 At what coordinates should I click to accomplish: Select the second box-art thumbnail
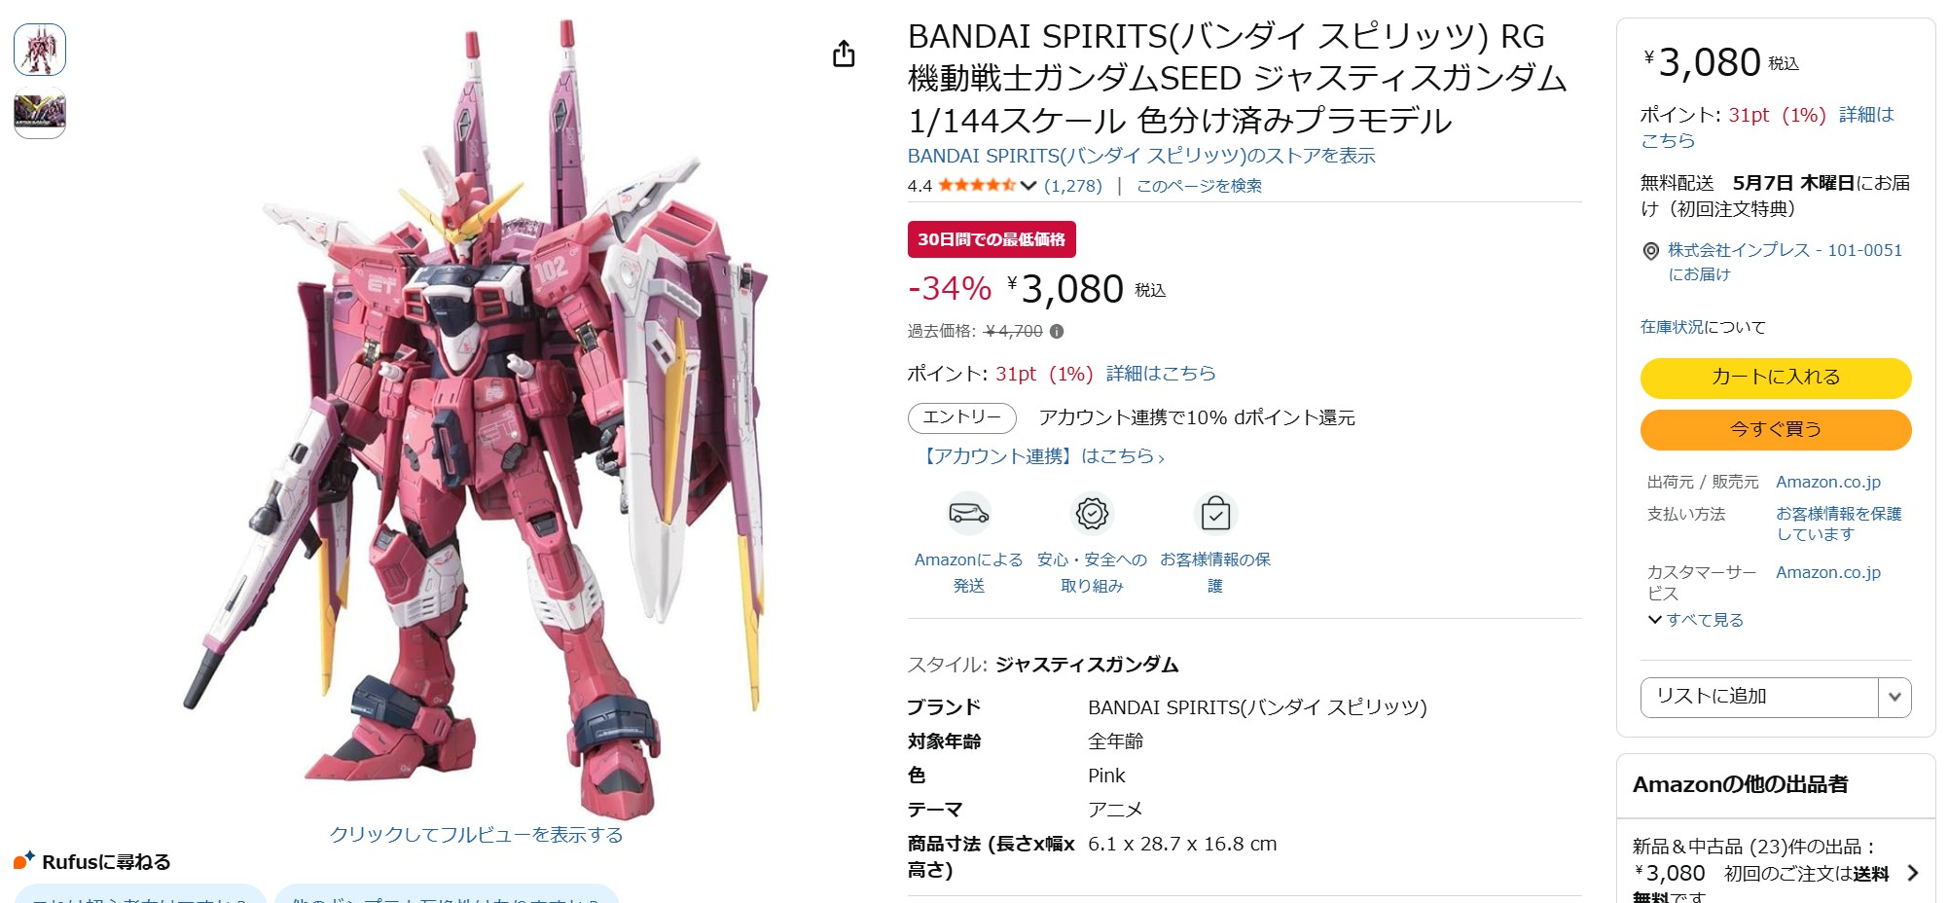40,113
